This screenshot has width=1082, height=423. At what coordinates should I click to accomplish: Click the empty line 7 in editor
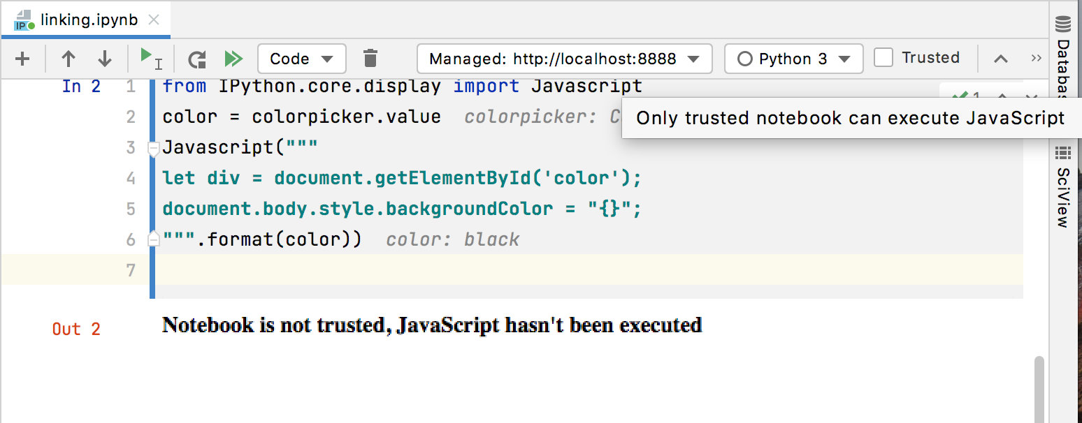(x=587, y=270)
